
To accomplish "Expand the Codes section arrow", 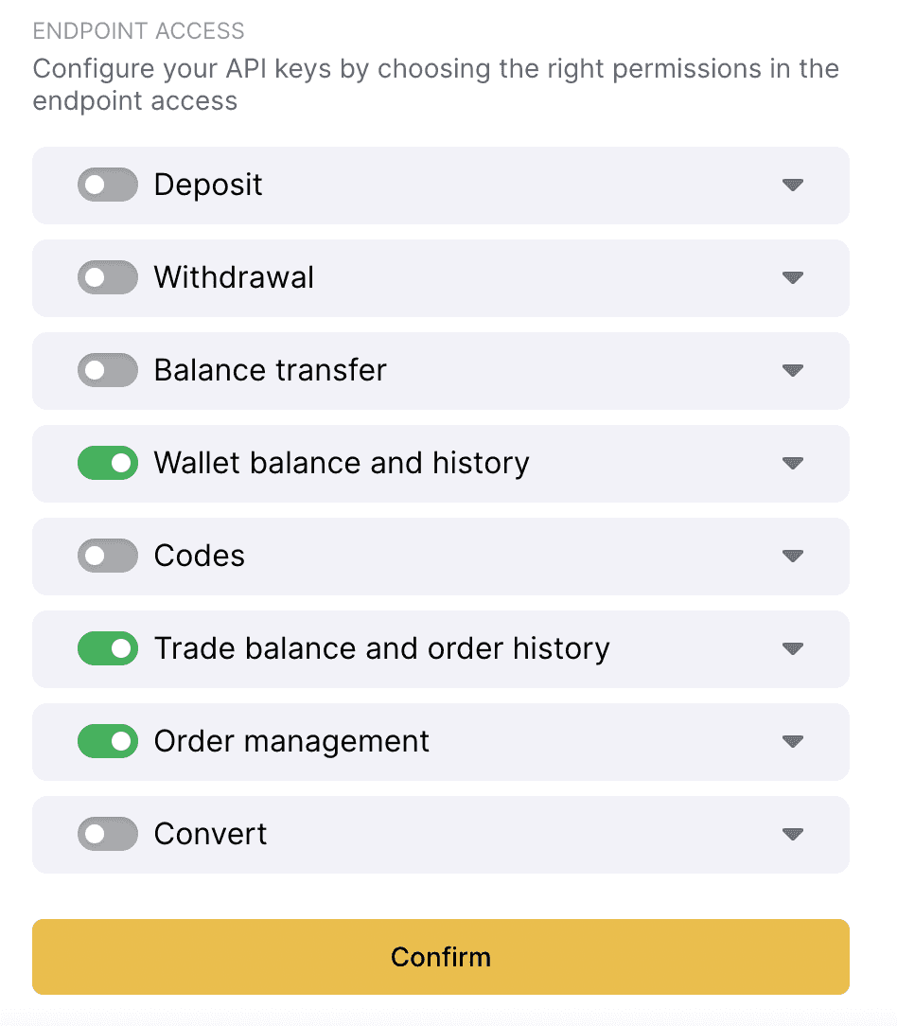I will pyautogui.click(x=792, y=557).
